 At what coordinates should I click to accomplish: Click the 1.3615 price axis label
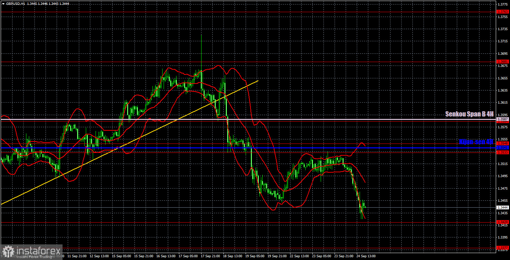503,103
